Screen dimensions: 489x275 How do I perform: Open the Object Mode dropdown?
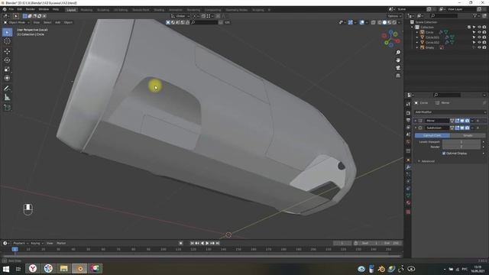(x=17, y=22)
